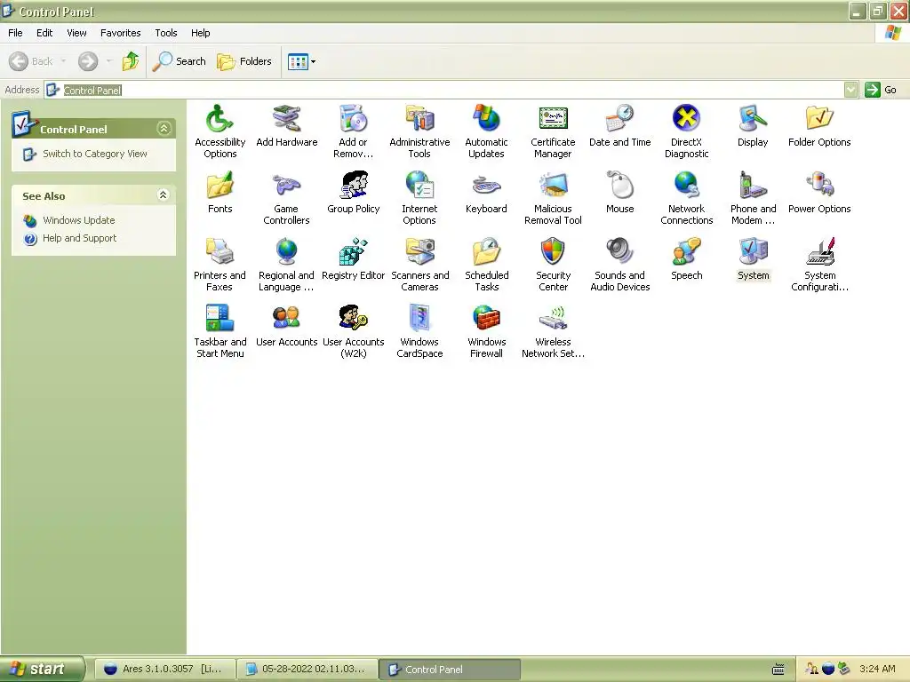910x682 pixels.
Task: Collapse the See Also sidebar section
Action: (164, 194)
